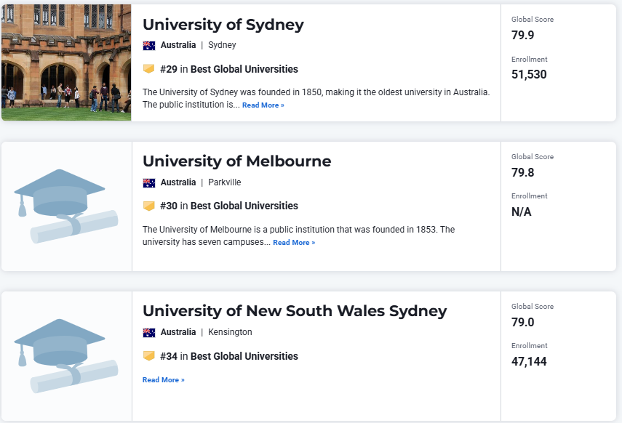Click Australia flag under New South Wales Sydney
The height and width of the screenshot is (423, 622).
149,332
